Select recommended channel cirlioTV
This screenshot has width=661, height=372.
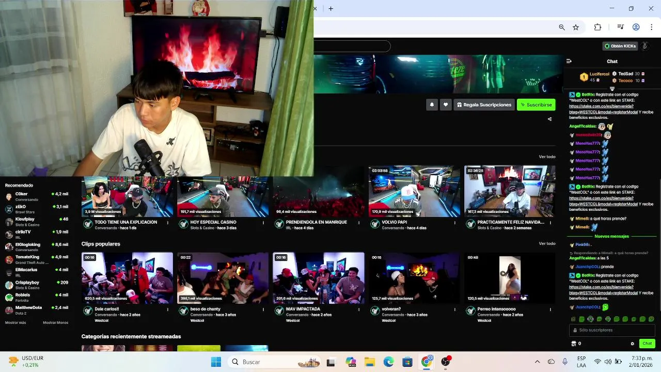(x=36, y=234)
